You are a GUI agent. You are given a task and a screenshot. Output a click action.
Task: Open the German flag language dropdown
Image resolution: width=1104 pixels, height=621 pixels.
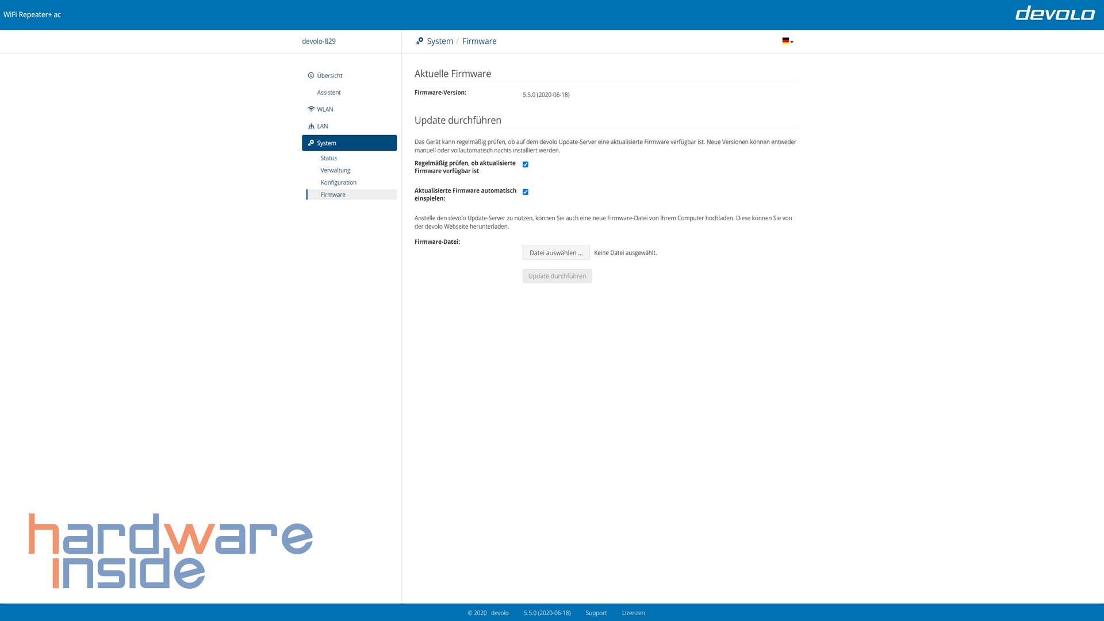click(x=788, y=41)
